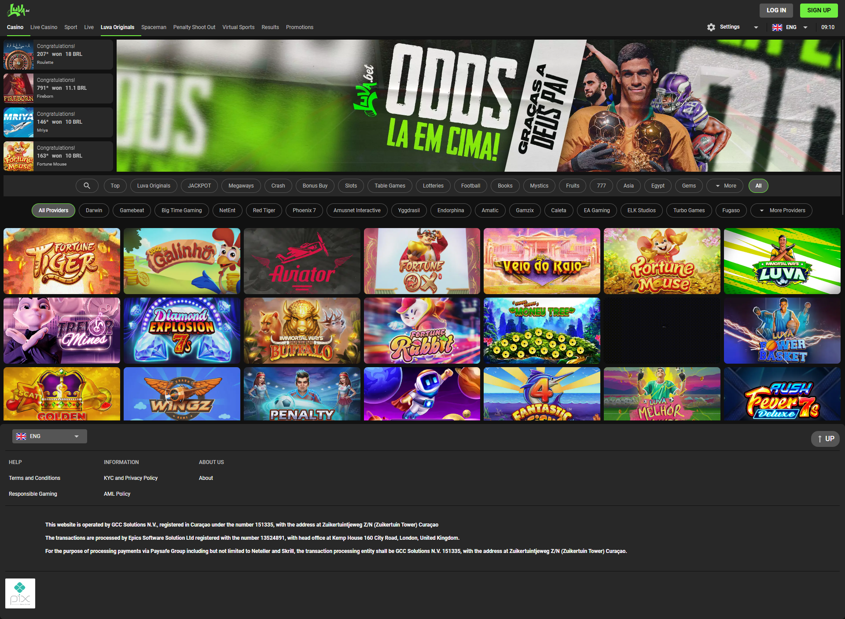The height and width of the screenshot is (619, 845).
Task: Expand the More Providers dropdown
Action: (x=781, y=210)
